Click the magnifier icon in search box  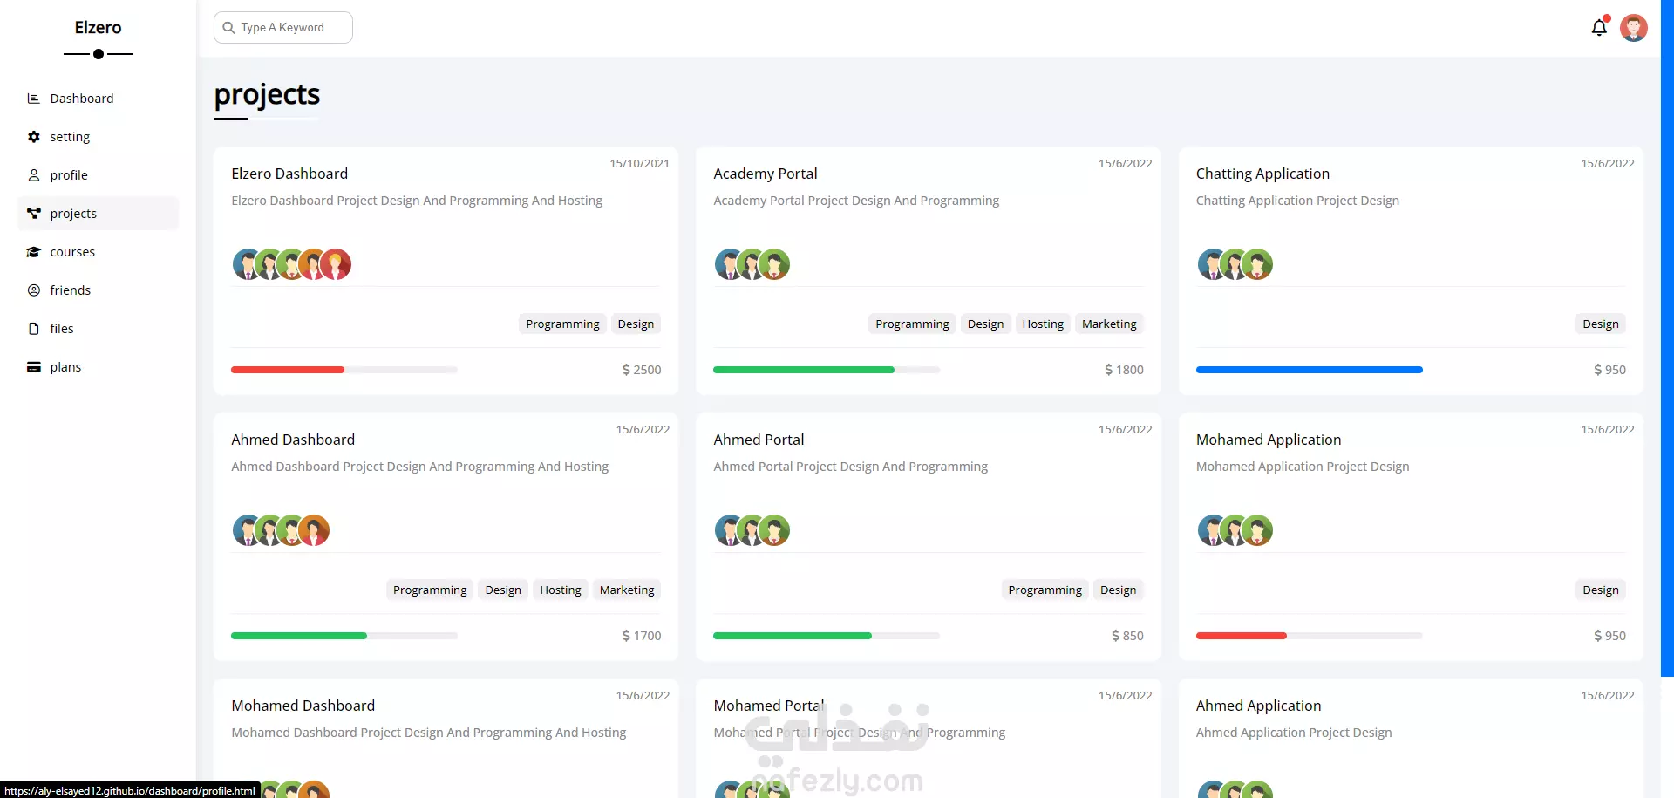[x=228, y=28]
